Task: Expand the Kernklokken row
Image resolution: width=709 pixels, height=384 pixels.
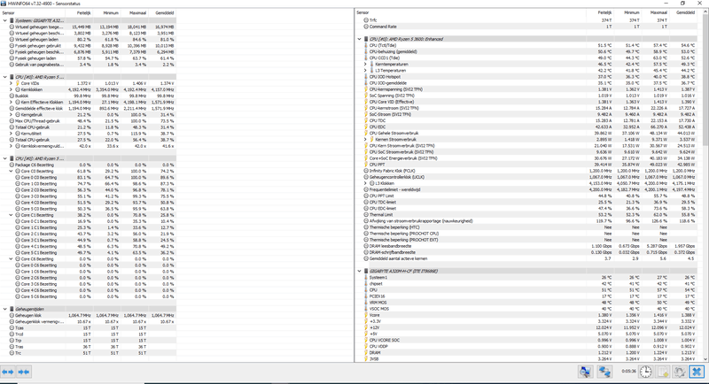Action: point(11,89)
